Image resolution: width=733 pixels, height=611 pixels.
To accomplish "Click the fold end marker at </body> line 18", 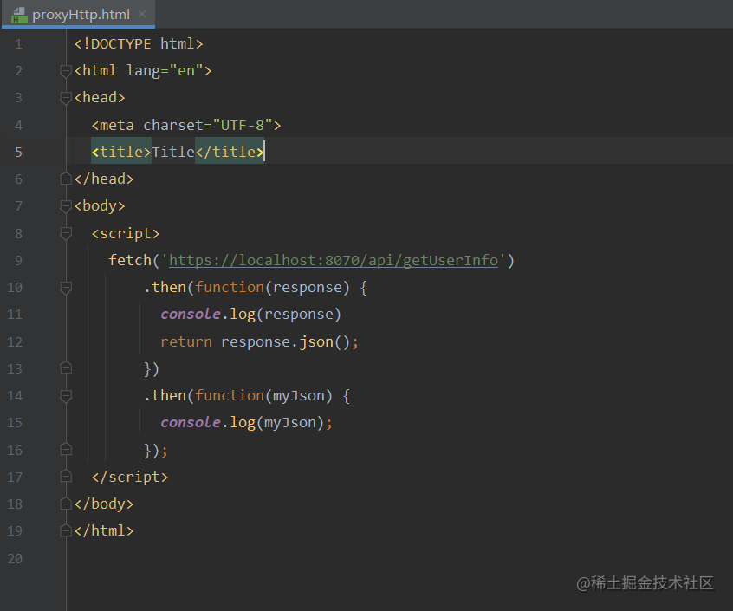I will [x=66, y=504].
